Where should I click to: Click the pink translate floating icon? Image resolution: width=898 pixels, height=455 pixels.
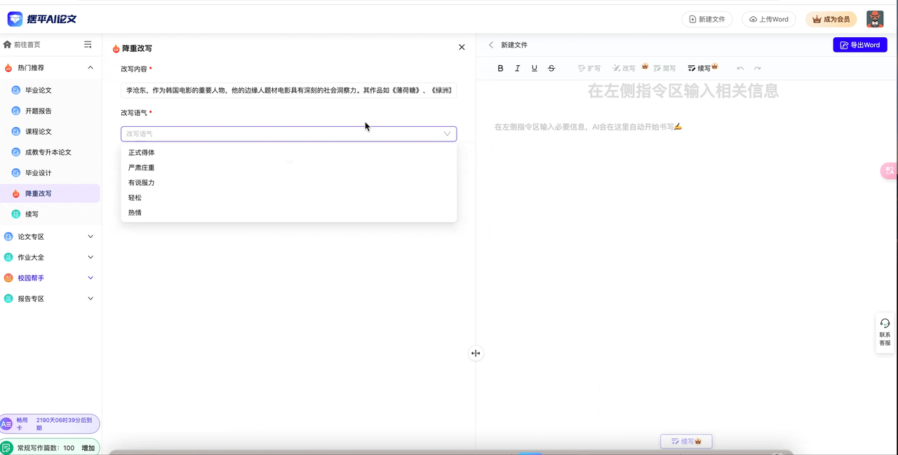tap(889, 170)
